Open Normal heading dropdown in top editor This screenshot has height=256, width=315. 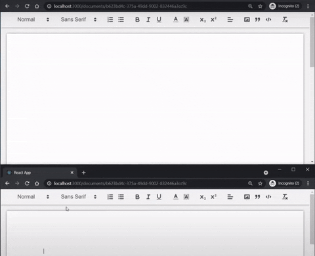tap(33, 20)
